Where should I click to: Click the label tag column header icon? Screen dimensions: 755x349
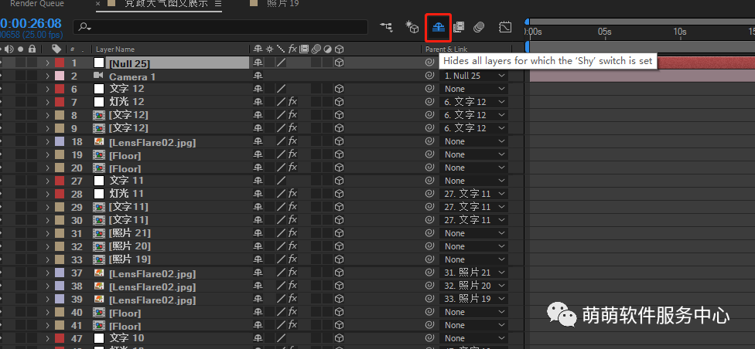pos(56,49)
